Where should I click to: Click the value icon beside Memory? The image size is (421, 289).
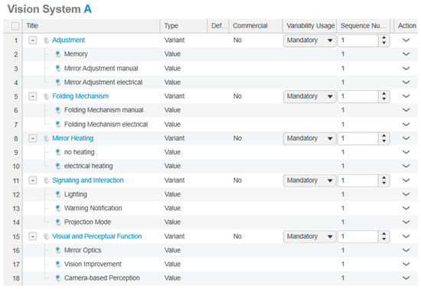[58, 54]
